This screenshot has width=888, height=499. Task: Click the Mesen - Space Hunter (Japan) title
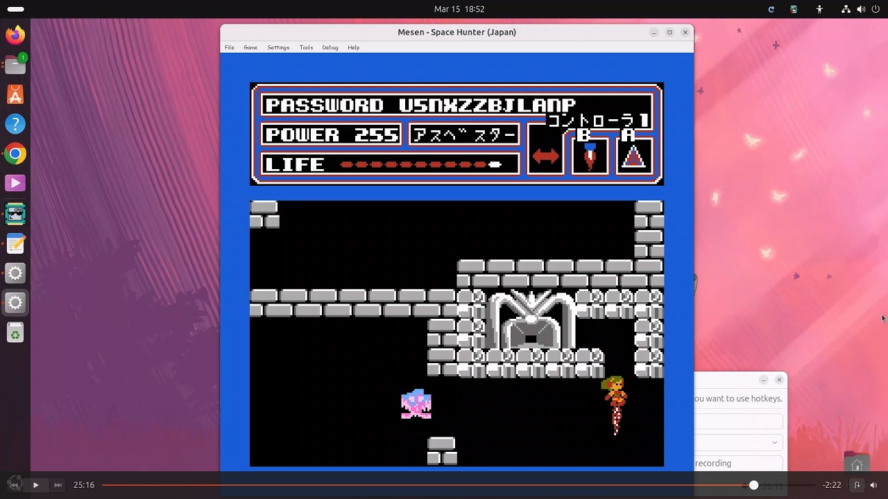click(456, 33)
